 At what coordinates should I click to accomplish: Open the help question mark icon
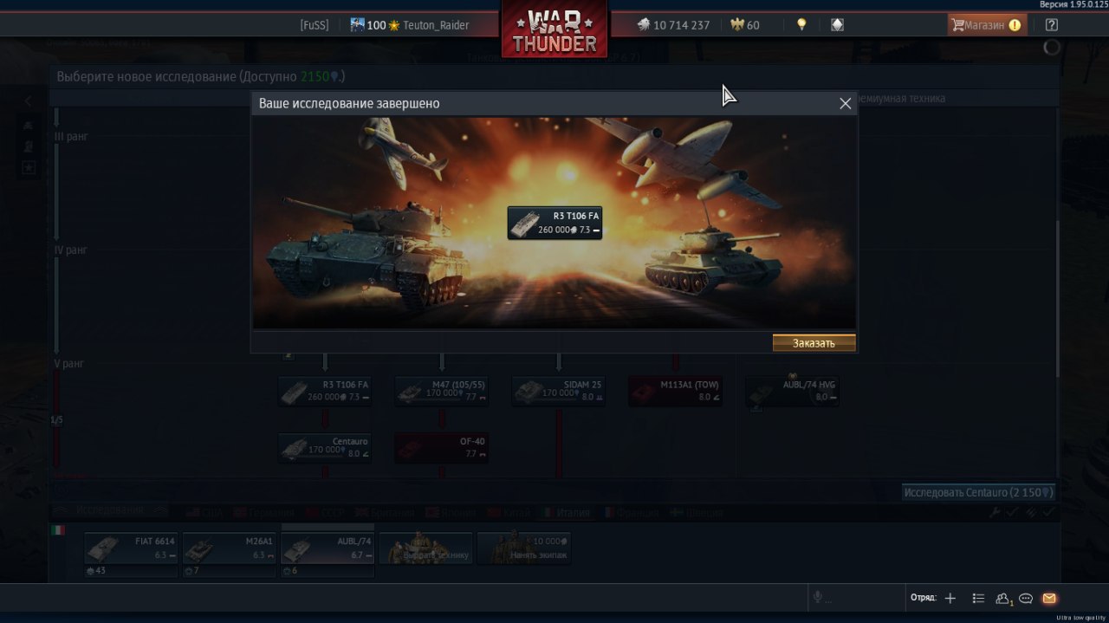pyautogui.click(x=1052, y=25)
